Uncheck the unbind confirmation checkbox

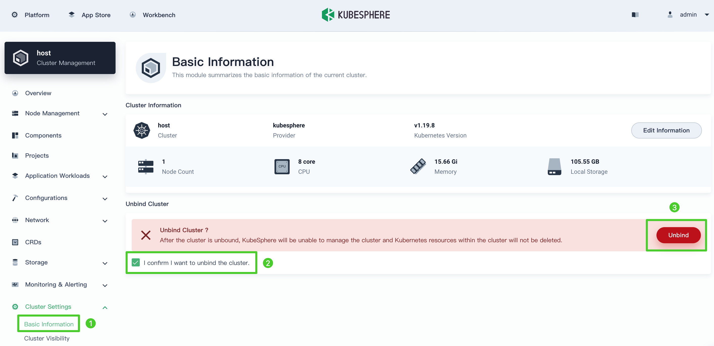pos(135,262)
